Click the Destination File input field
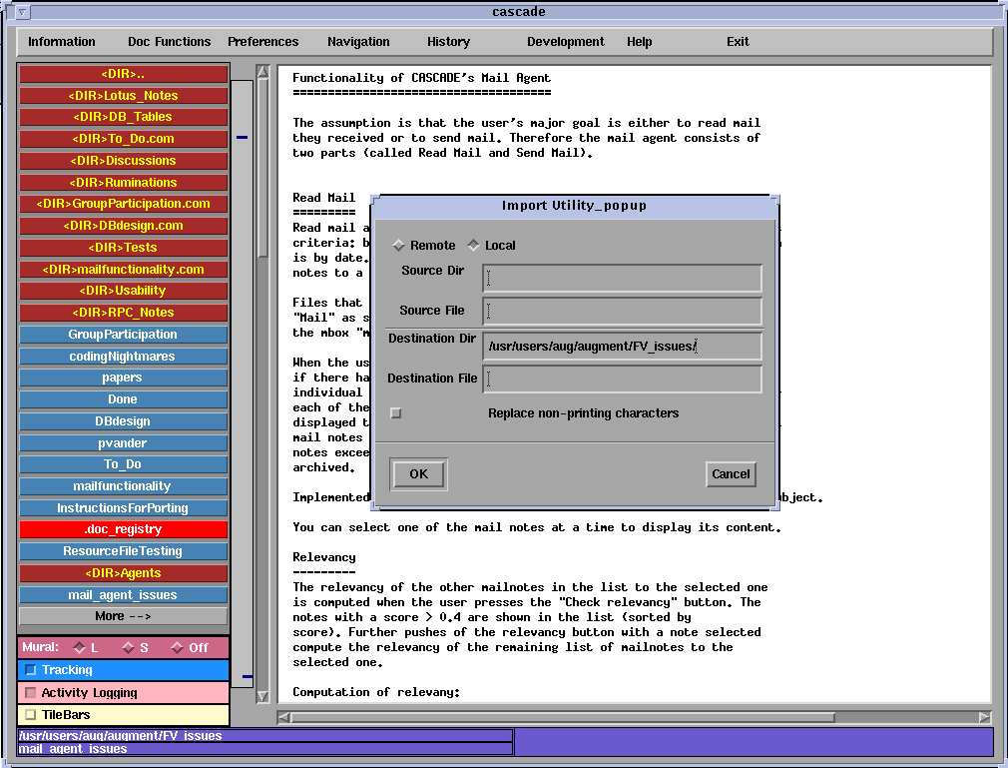This screenshot has width=1008, height=768. (x=622, y=380)
